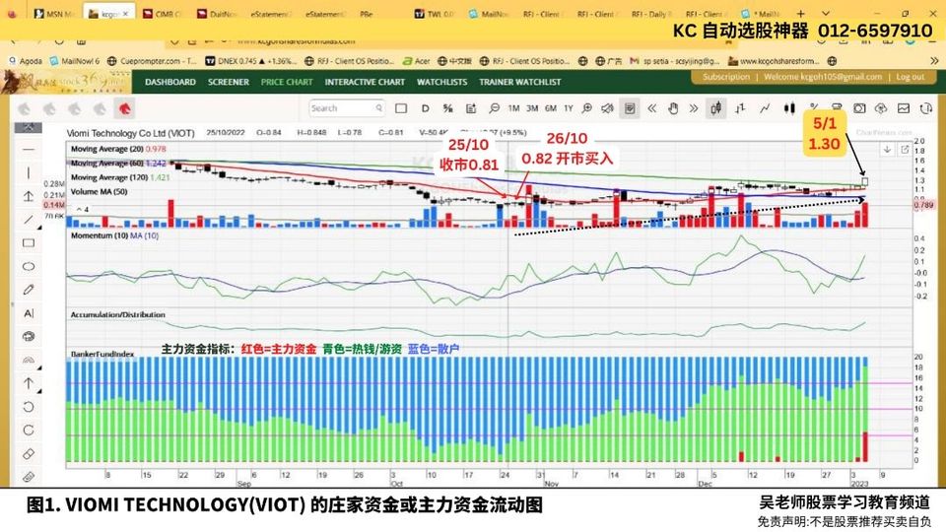Viewport: 946px width, 532px height.
Task: Show more bookmarks with double chevron
Action: tap(934, 61)
